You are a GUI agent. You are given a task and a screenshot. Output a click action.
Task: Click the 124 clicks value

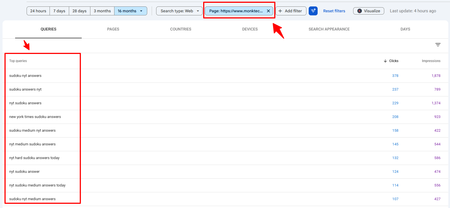395,172
